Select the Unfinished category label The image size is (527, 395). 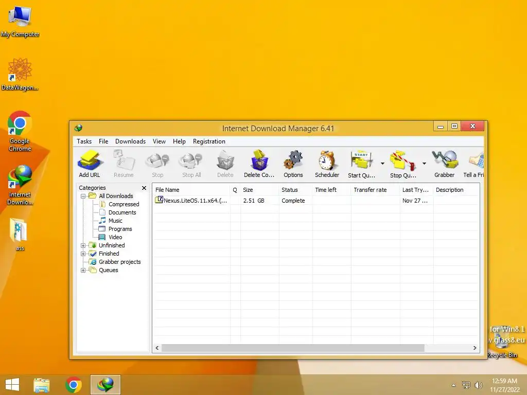[x=112, y=245]
